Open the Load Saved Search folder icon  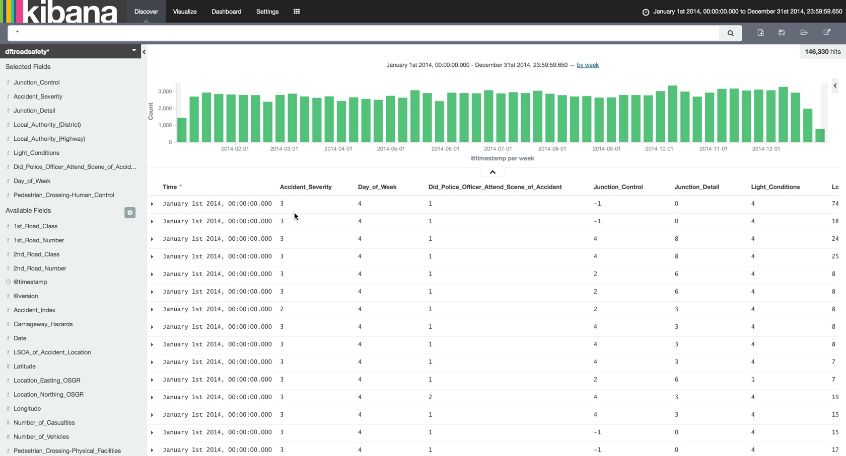[804, 33]
